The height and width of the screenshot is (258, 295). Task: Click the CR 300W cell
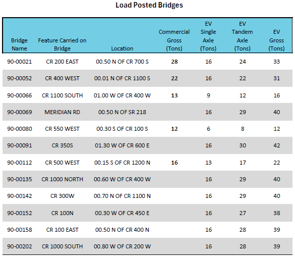tap(62, 196)
